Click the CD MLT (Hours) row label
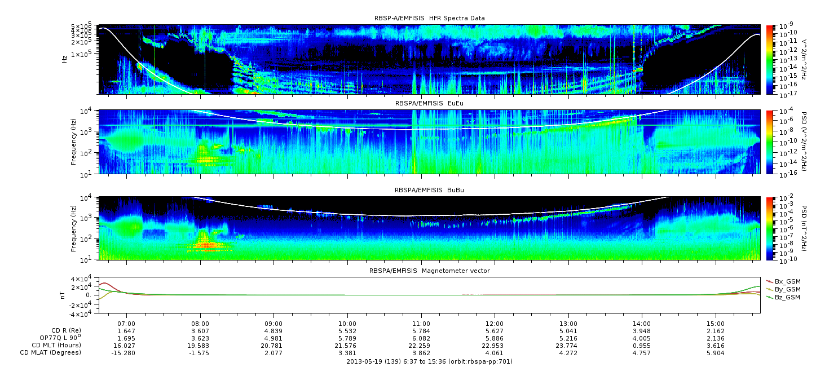This screenshot has width=816, height=371. (x=56, y=345)
